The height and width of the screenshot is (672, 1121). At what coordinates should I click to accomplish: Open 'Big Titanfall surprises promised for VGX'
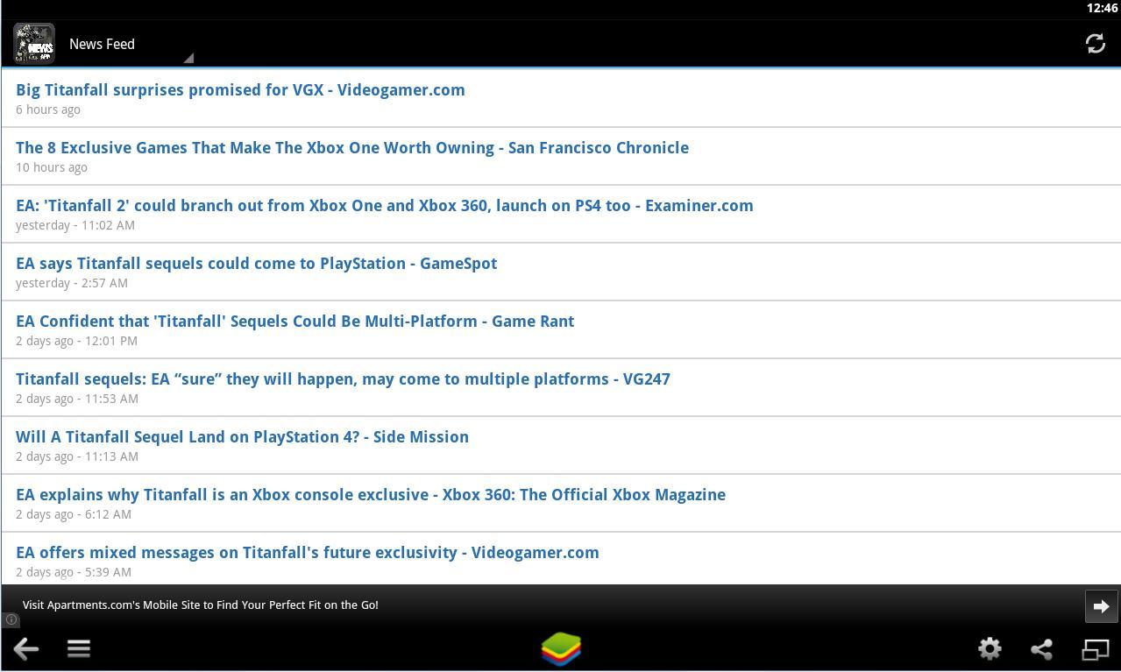239,89
